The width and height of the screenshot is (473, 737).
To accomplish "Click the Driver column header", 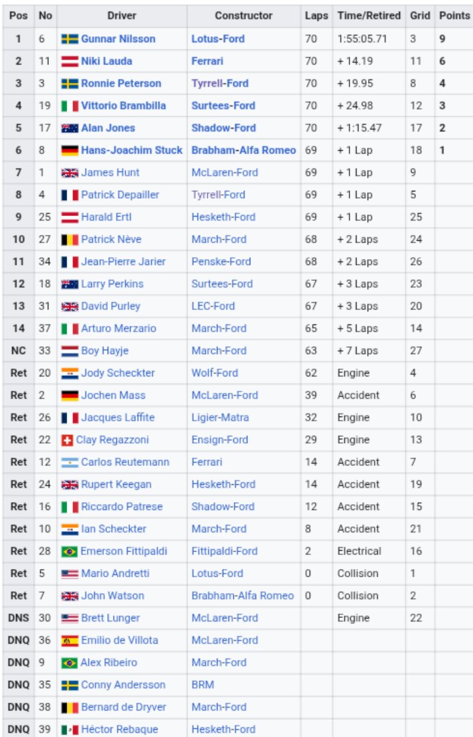I will [x=122, y=16].
